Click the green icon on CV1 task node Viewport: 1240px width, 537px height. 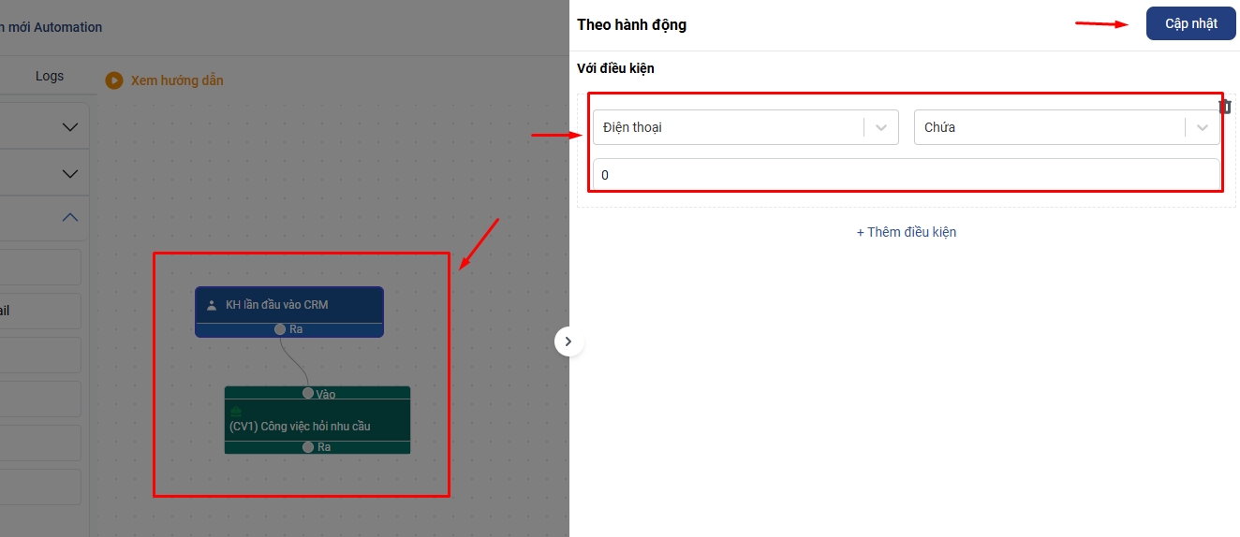(x=236, y=412)
